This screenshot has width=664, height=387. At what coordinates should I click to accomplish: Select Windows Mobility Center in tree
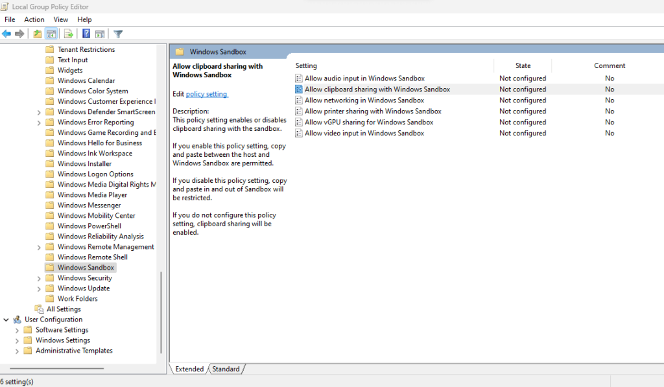click(x=96, y=215)
